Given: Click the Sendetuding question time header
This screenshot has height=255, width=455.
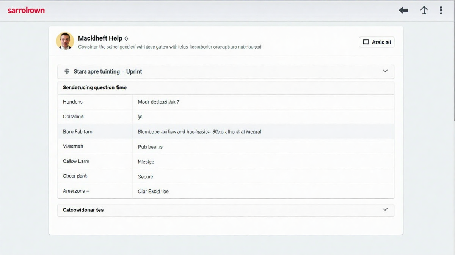Looking at the screenshot, I should (95, 87).
